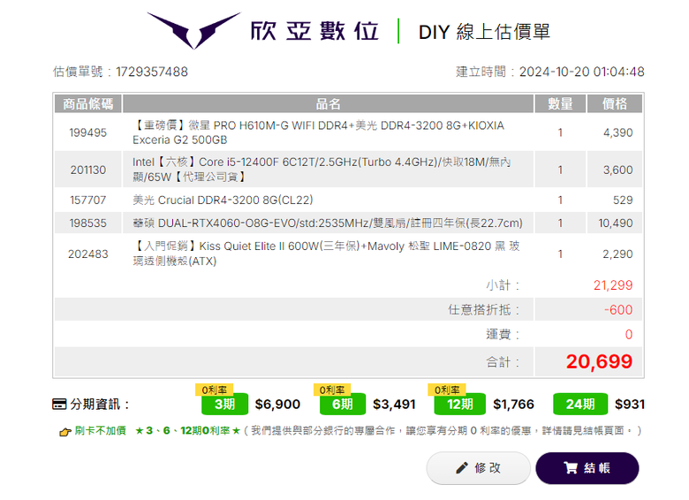Click the price 3,600
The image size is (689, 500).
pos(617,170)
